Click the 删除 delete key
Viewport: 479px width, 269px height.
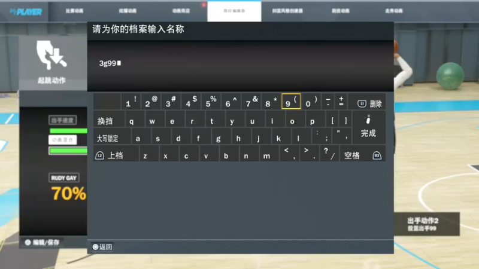click(367, 102)
